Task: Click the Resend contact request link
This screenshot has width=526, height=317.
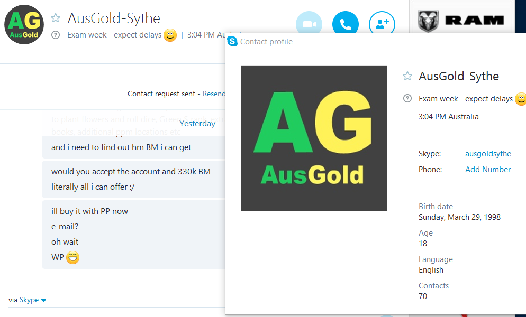Action: click(214, 94)
